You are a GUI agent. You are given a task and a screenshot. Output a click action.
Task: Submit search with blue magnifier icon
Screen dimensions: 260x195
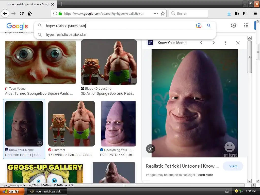tap(209, 26)
